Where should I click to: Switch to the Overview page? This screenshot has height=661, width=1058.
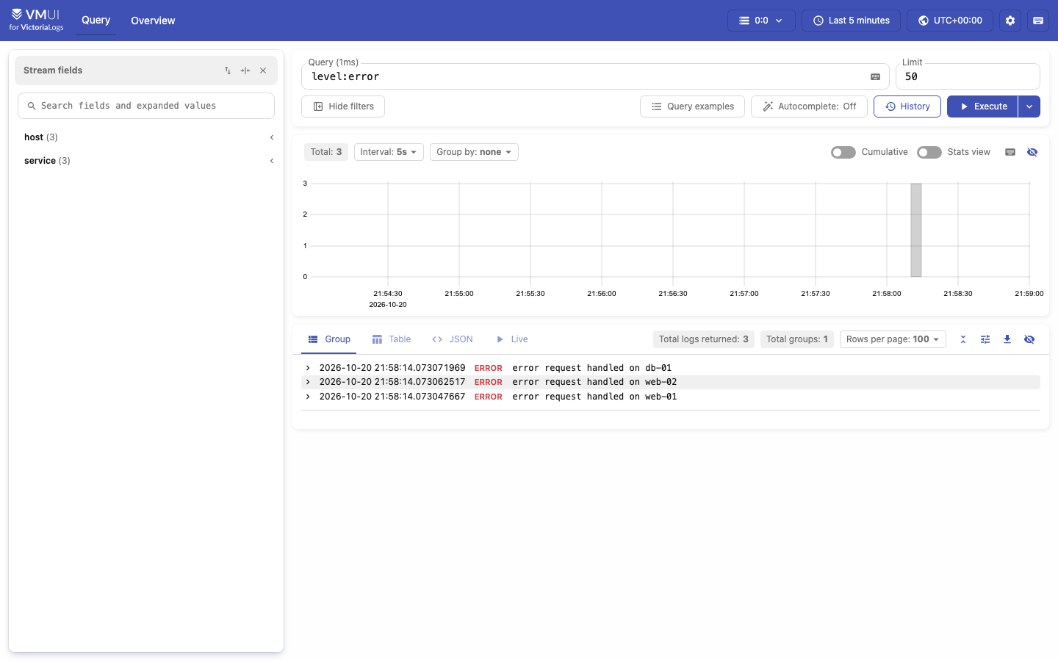tap(153, 21)
